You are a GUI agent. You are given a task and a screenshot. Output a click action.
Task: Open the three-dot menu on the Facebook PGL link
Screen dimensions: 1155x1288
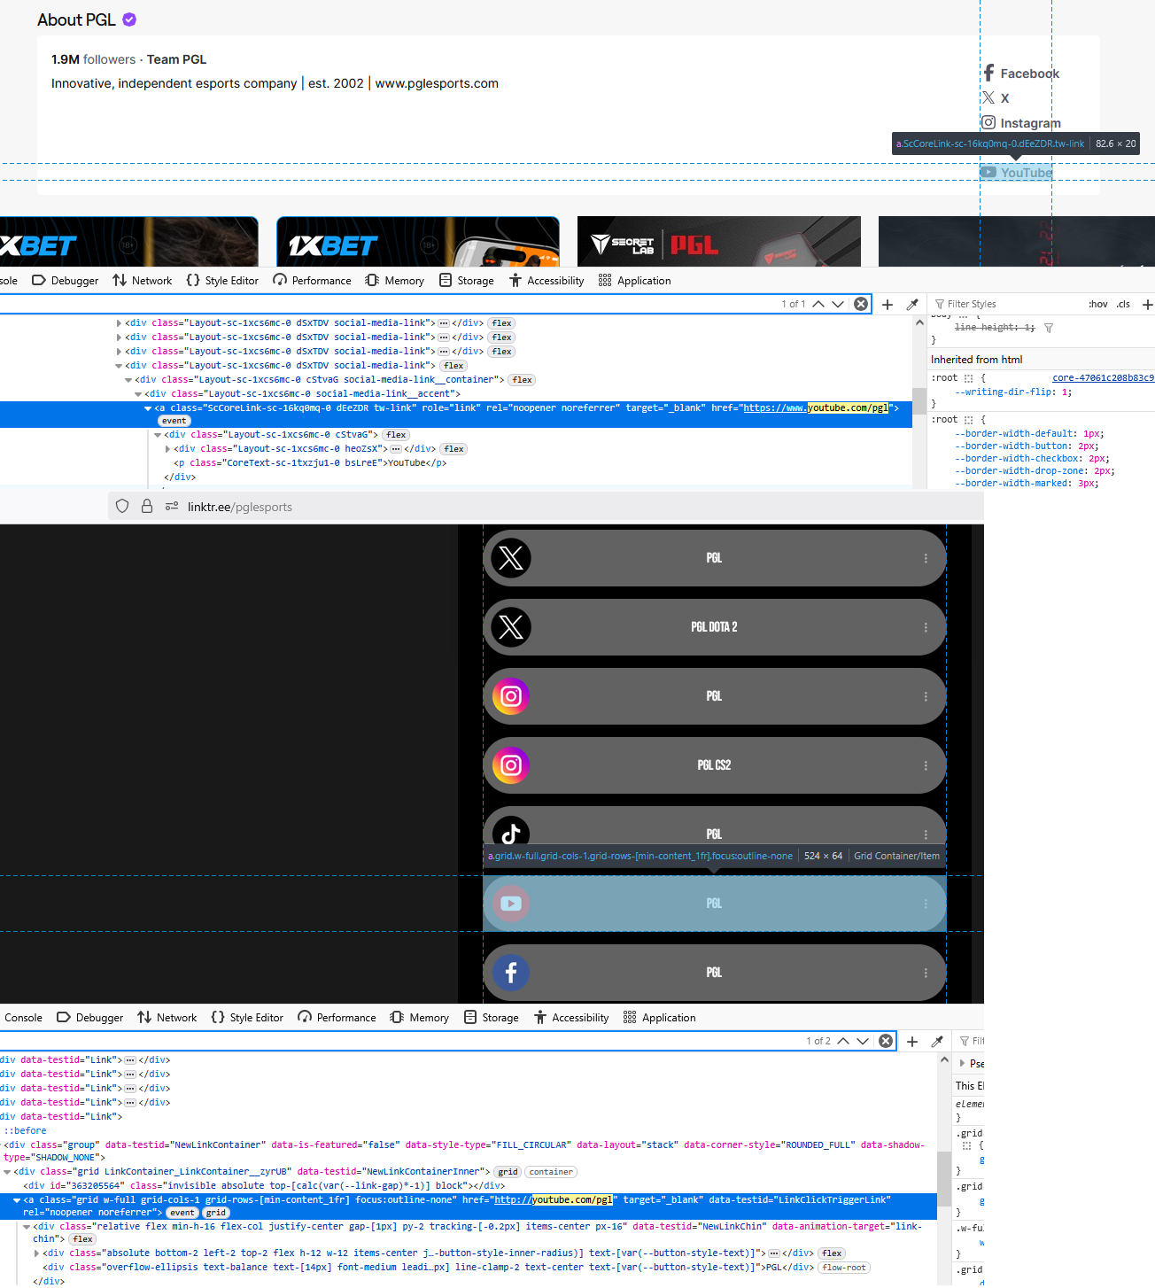pos(926,973)
